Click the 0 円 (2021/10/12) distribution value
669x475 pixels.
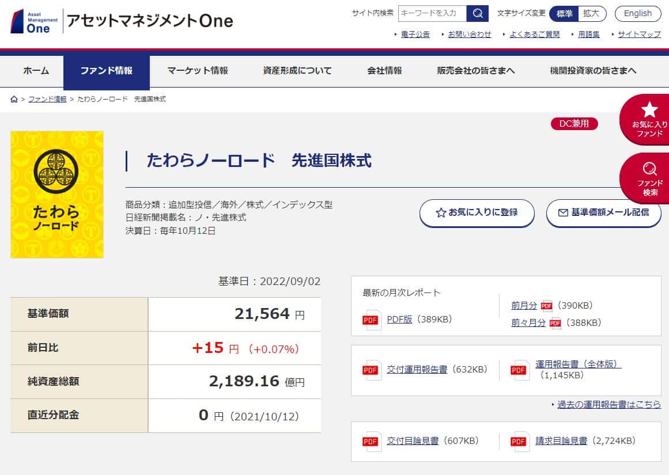click(249, 416)
